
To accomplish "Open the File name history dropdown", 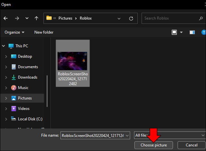I will click(127, 136).
